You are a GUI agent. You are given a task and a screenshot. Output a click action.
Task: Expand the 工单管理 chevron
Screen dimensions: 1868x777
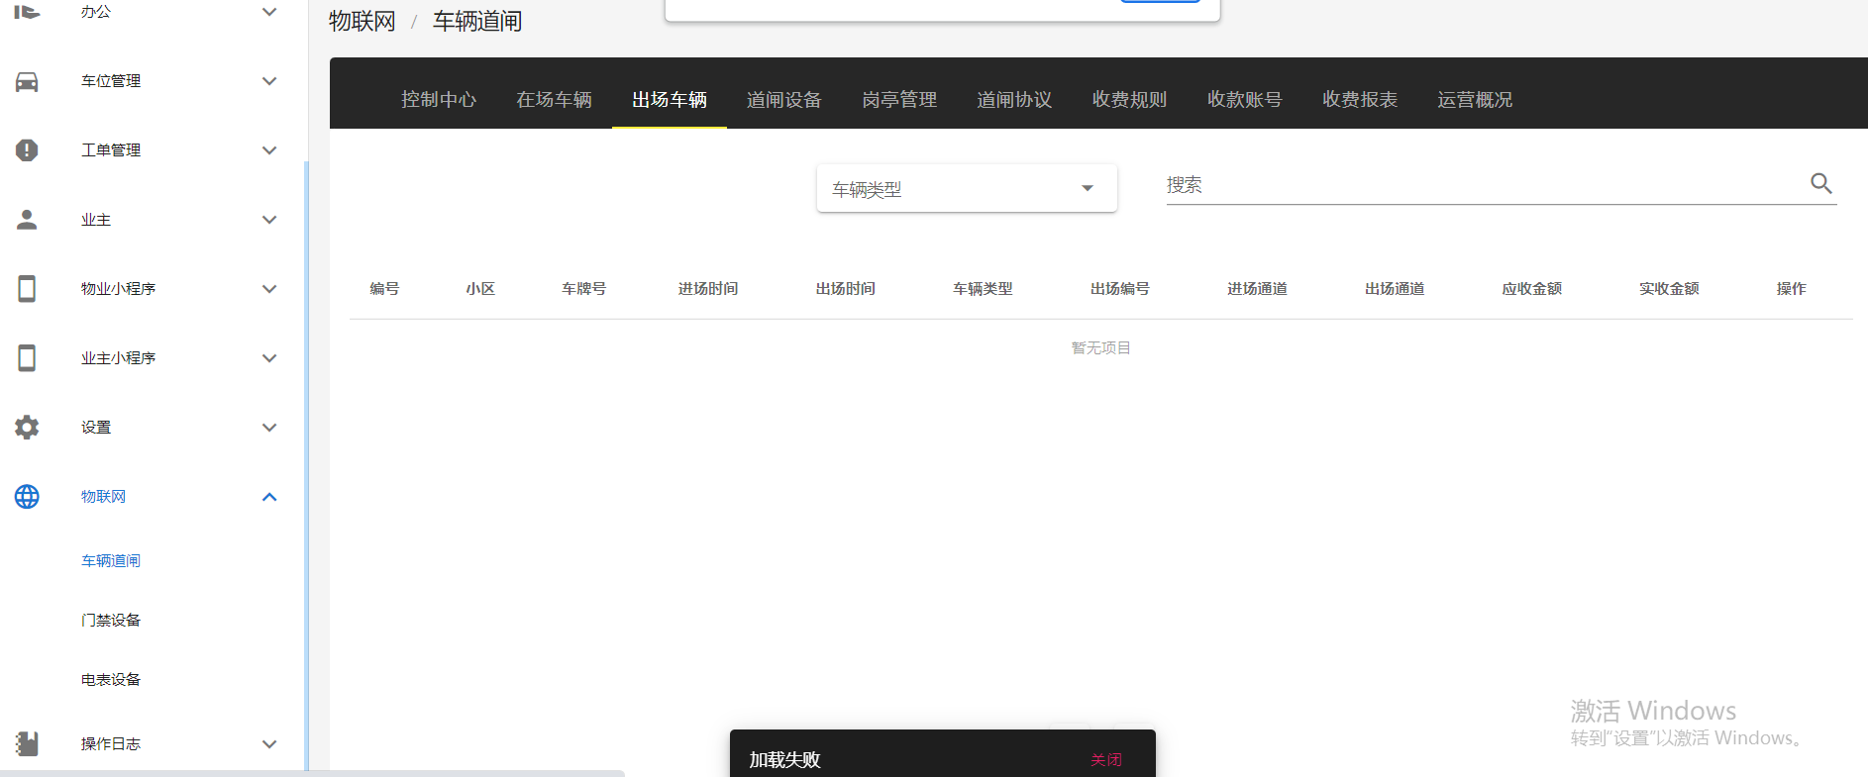coord(269,150)
